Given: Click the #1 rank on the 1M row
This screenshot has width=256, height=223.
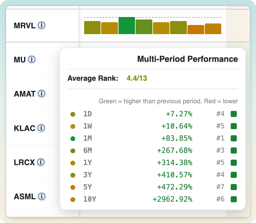Looking at the screenshot, I should tap(220, 138).
